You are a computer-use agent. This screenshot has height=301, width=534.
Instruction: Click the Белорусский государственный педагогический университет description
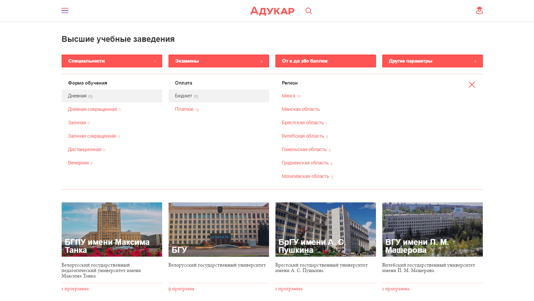(101, 270)
